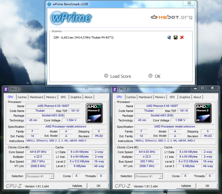This screenshot has height=194, width=222.
Task: Switch to Graphics tab in left CPU-Z
Action: 76,97
